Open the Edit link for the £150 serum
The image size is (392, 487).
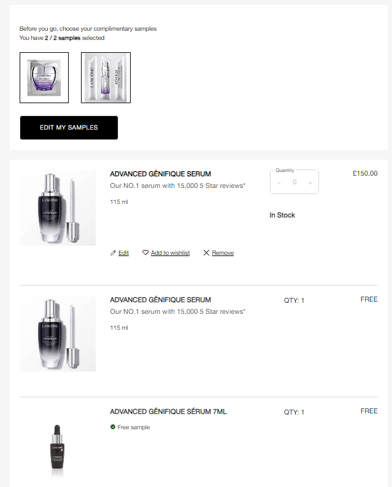tap(123, 253)
